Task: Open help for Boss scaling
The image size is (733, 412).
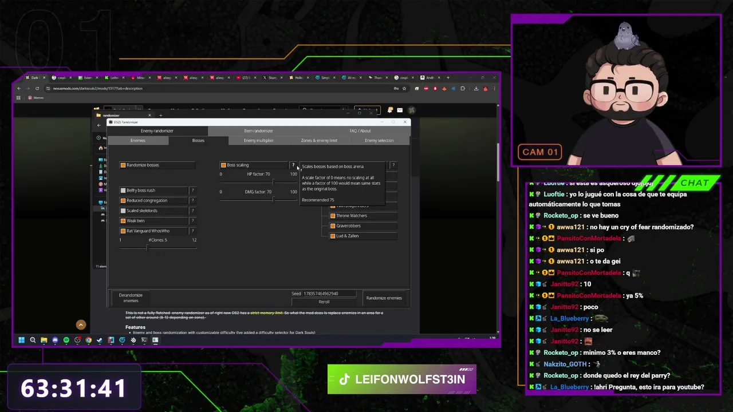Action: point(293,165)
